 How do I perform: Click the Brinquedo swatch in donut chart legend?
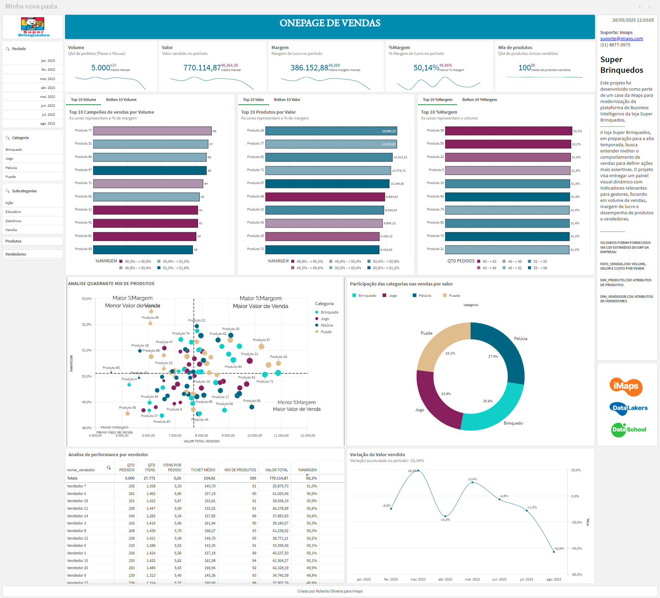(354, 295)
